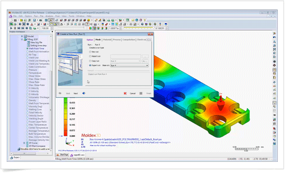
Task: Click the yellow slider track in toolbar
Action: pyautogui.click(x=139, y=28)
